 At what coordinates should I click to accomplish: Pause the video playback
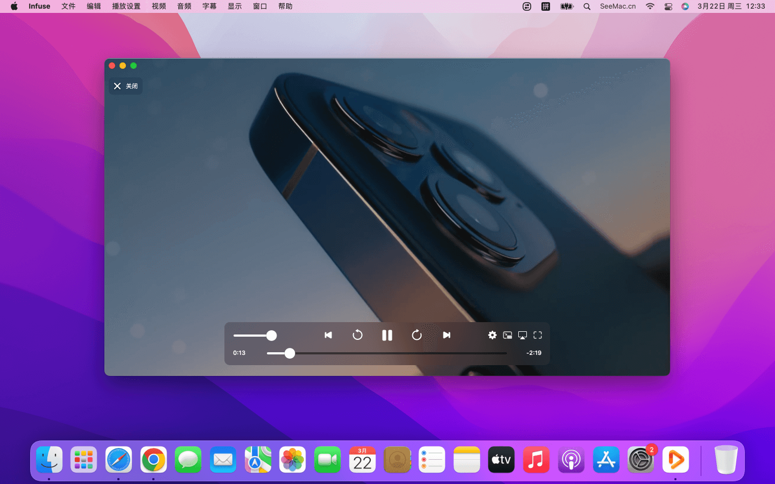tap(387, 335)
